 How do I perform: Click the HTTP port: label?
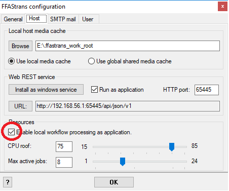click(176, 90)
